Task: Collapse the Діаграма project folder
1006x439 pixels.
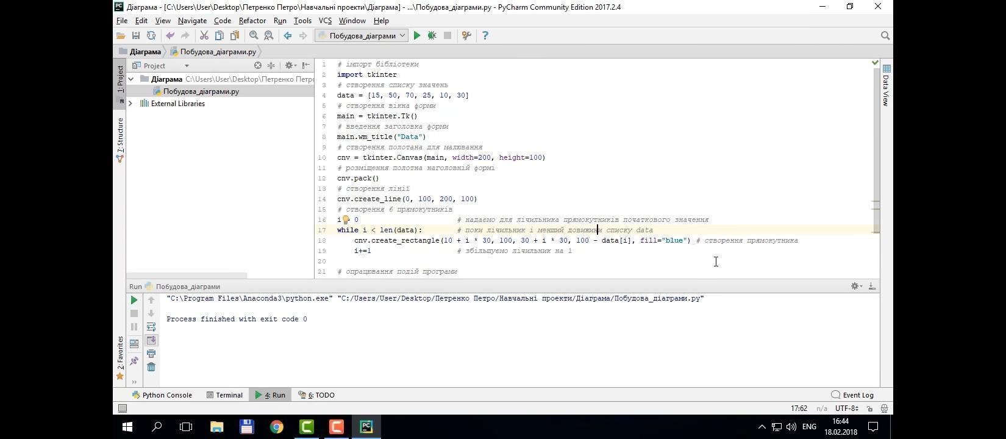Action: [131, 79]
